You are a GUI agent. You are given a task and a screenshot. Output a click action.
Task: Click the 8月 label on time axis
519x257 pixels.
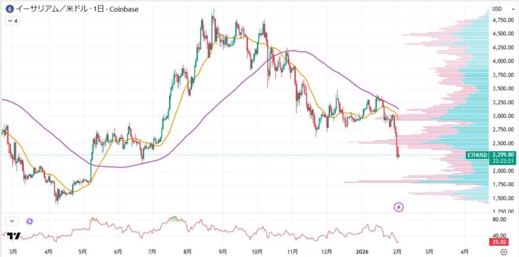(x=188, y=251)
